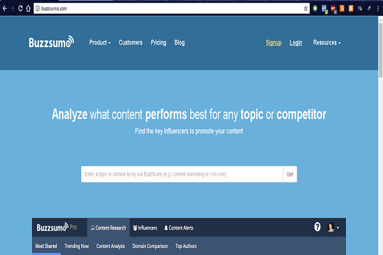Reload the page with the refresh icon
The image size is (383, 255).
coord(20,8)
